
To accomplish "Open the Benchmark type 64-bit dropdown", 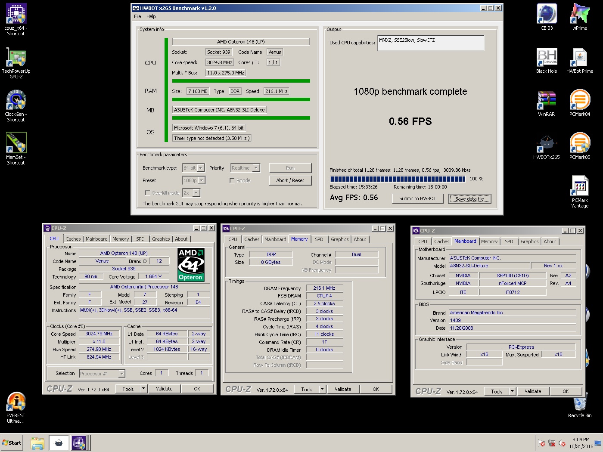I will coord(201,168).
